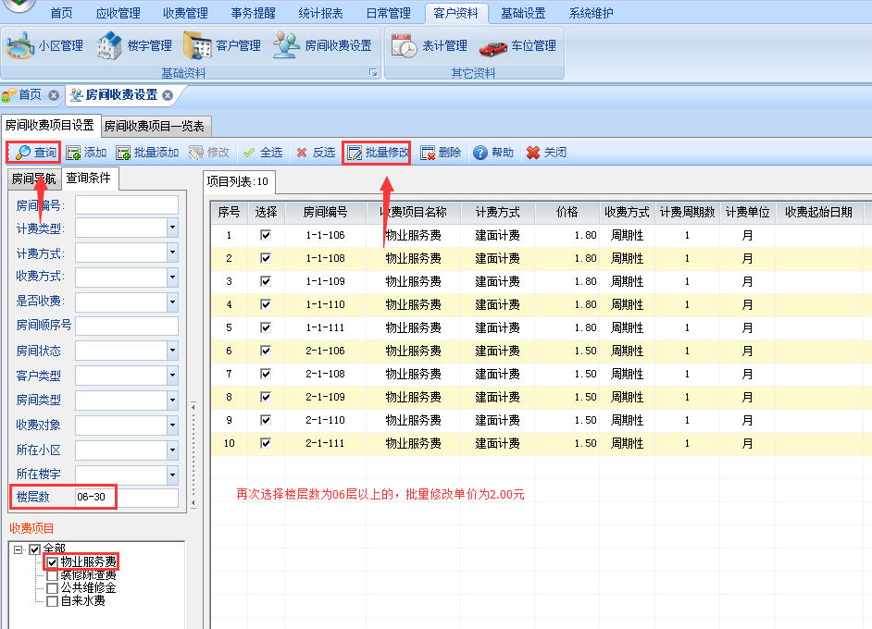This screenshot has width=872, height=629.
Task: Uncheck the row for room 2-1-106
Action: [266, 351]
